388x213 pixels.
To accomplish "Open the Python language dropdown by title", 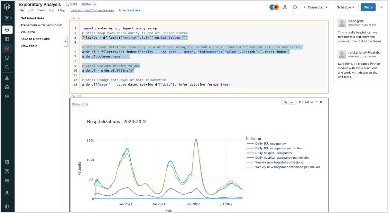I will [89, 4].
